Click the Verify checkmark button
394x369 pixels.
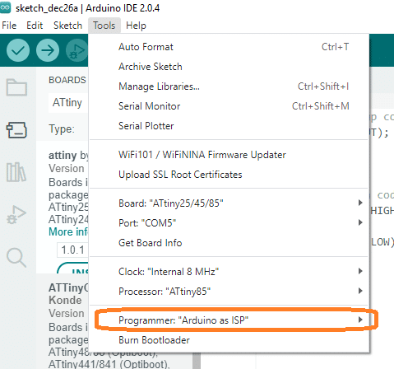(18, 50)
